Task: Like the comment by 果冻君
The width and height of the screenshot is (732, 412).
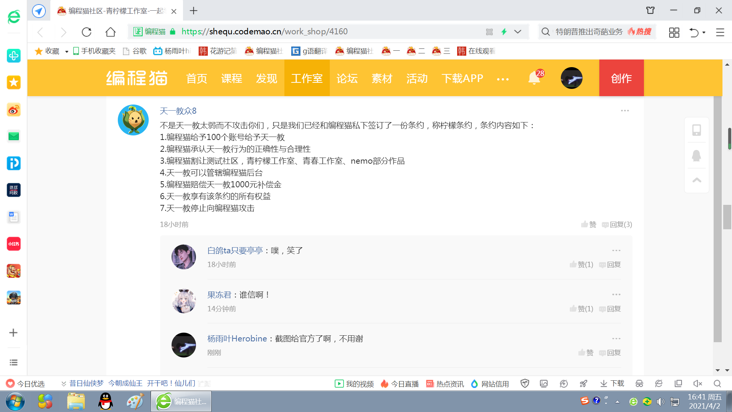Action: pyautogui.click(x=581, y=309)
